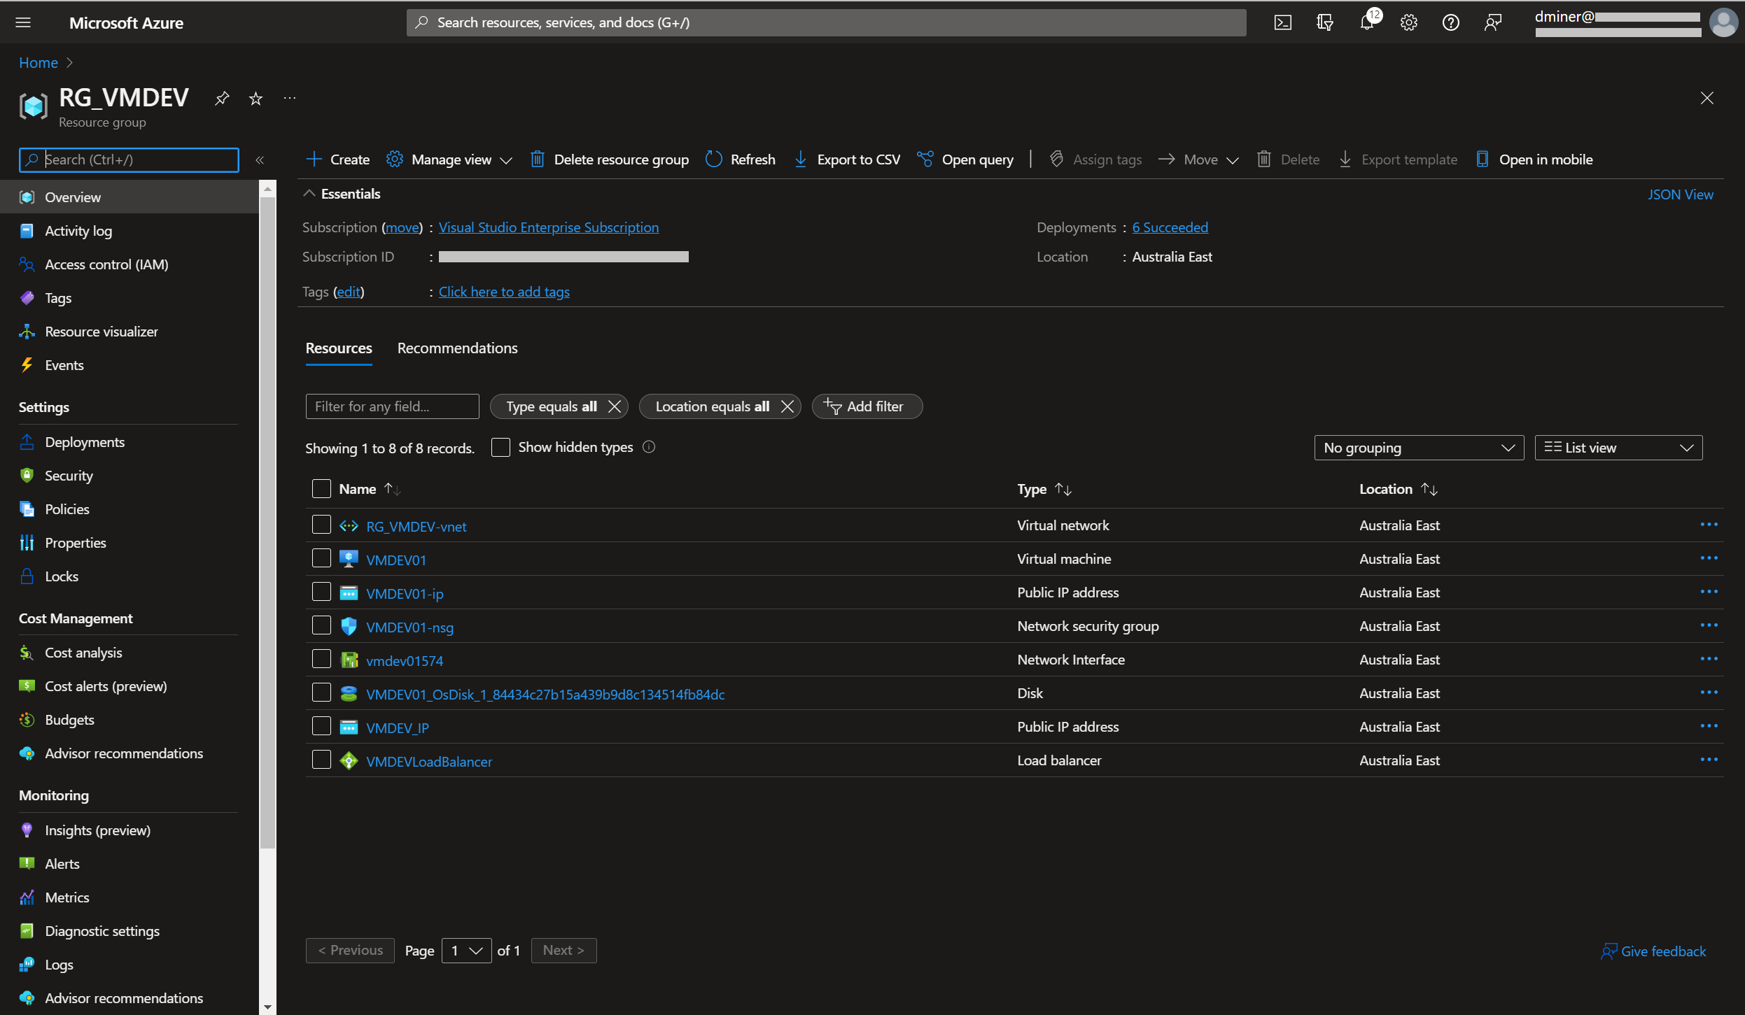1745x1015 pixels.
Task: Switch to the Recommendations tab
Action: coord(457,348)
